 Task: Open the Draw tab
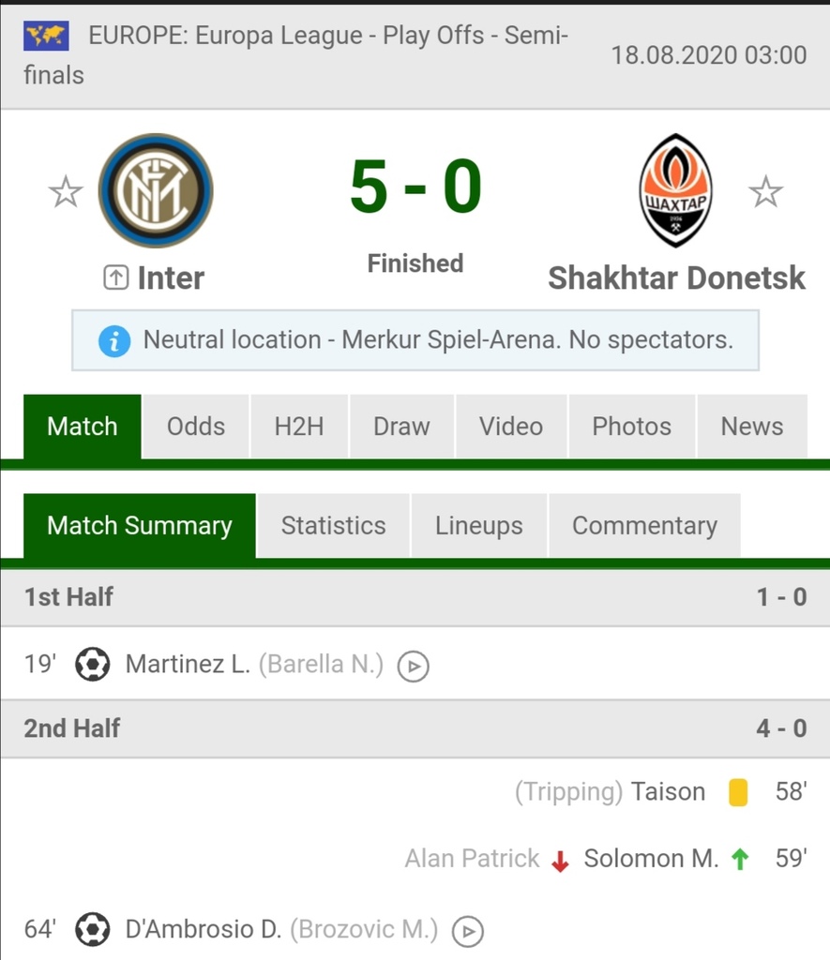[401, 427]
